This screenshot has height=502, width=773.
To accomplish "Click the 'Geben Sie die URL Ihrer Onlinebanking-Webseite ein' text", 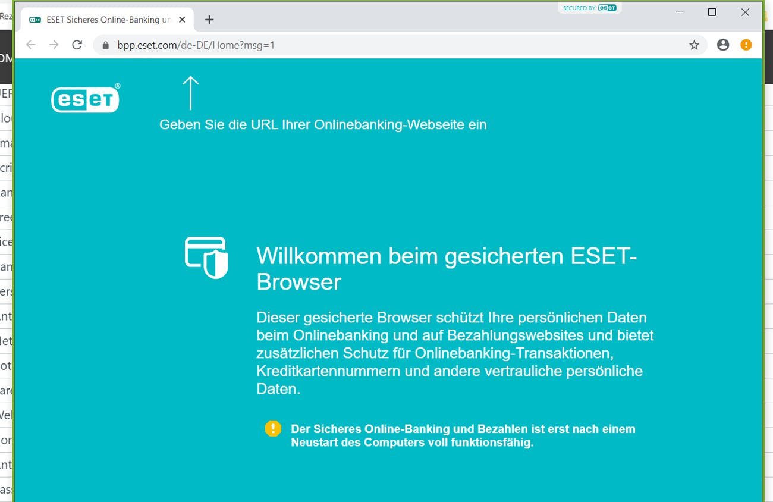I will pyautogui.click(x=323, y=125).
